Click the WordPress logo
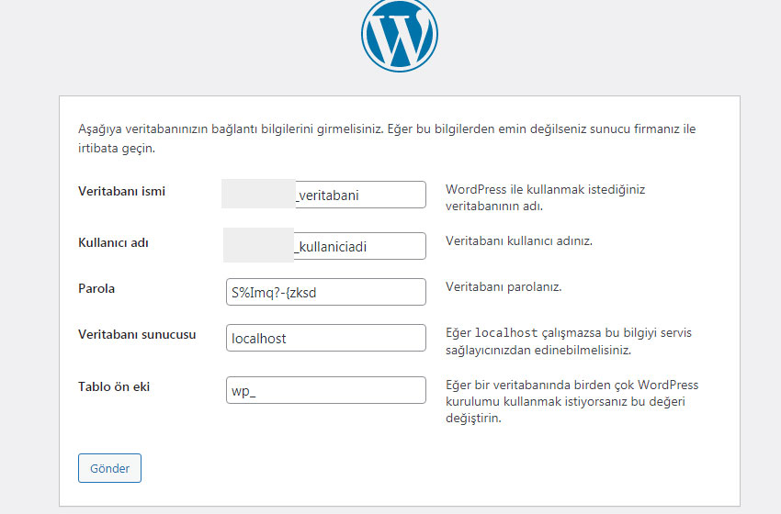The image size is (781, 514). point(400,34)
